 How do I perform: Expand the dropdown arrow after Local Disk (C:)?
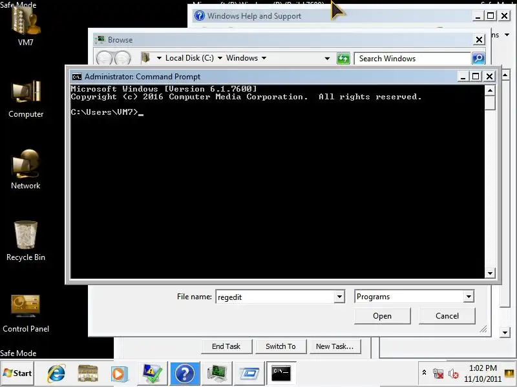point(220,58)
